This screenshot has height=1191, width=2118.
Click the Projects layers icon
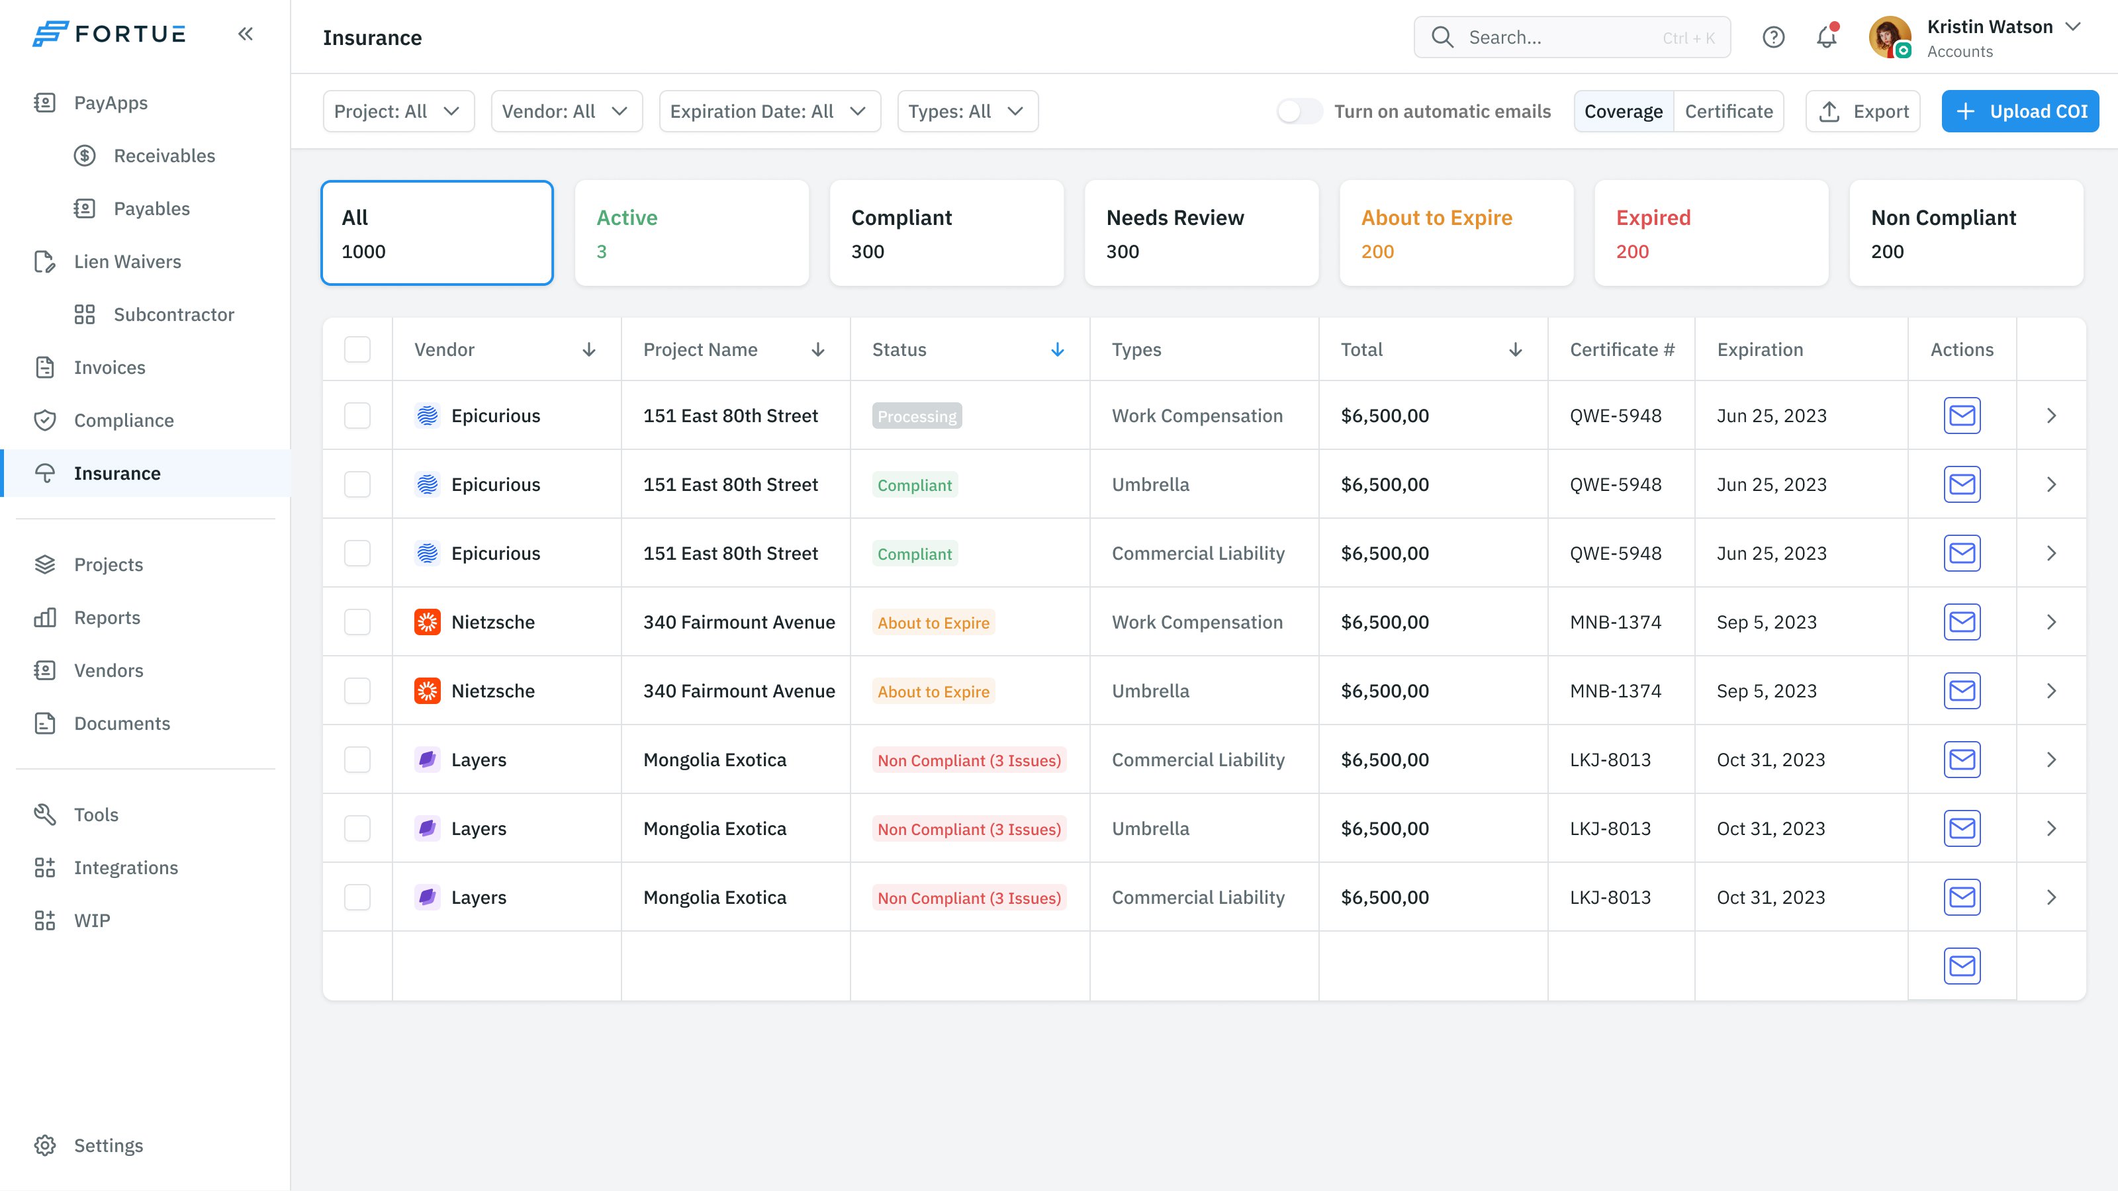(44, 564)
